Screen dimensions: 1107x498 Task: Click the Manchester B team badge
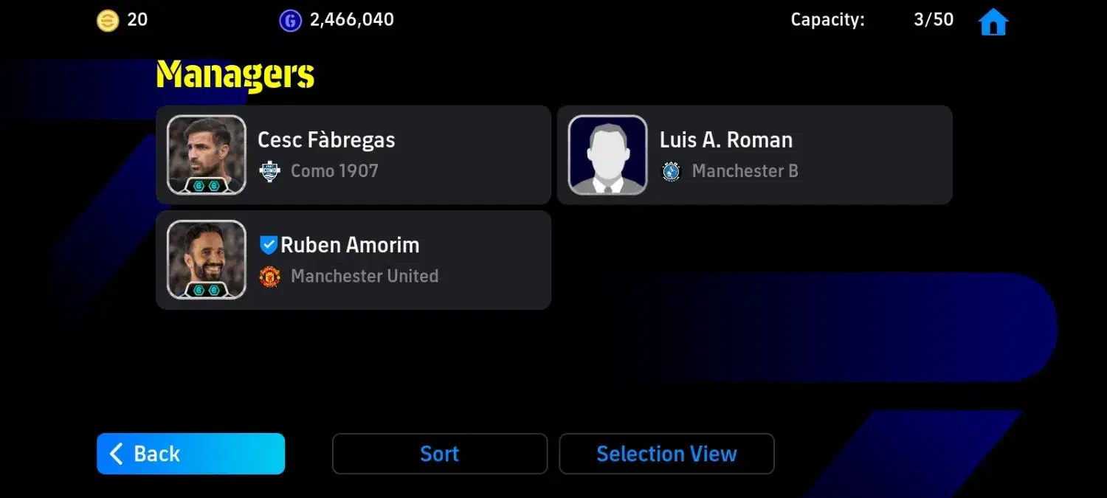click(x=671, y=171)
